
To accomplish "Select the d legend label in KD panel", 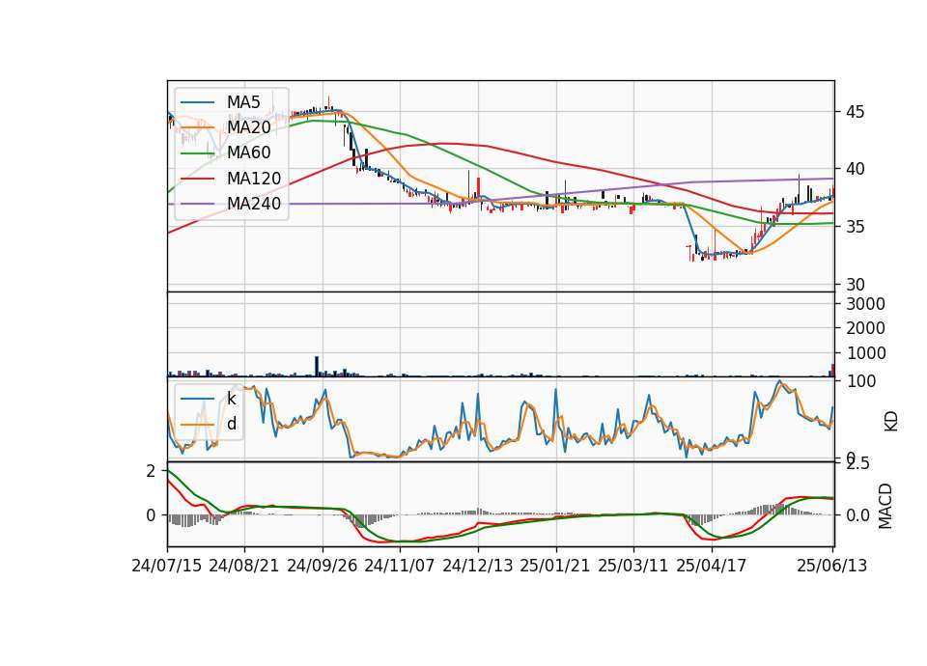I will click(x=232, y=424).
